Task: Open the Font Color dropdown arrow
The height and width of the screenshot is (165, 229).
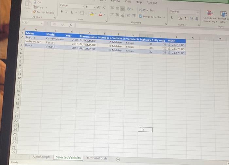Action: coord(104,14)
